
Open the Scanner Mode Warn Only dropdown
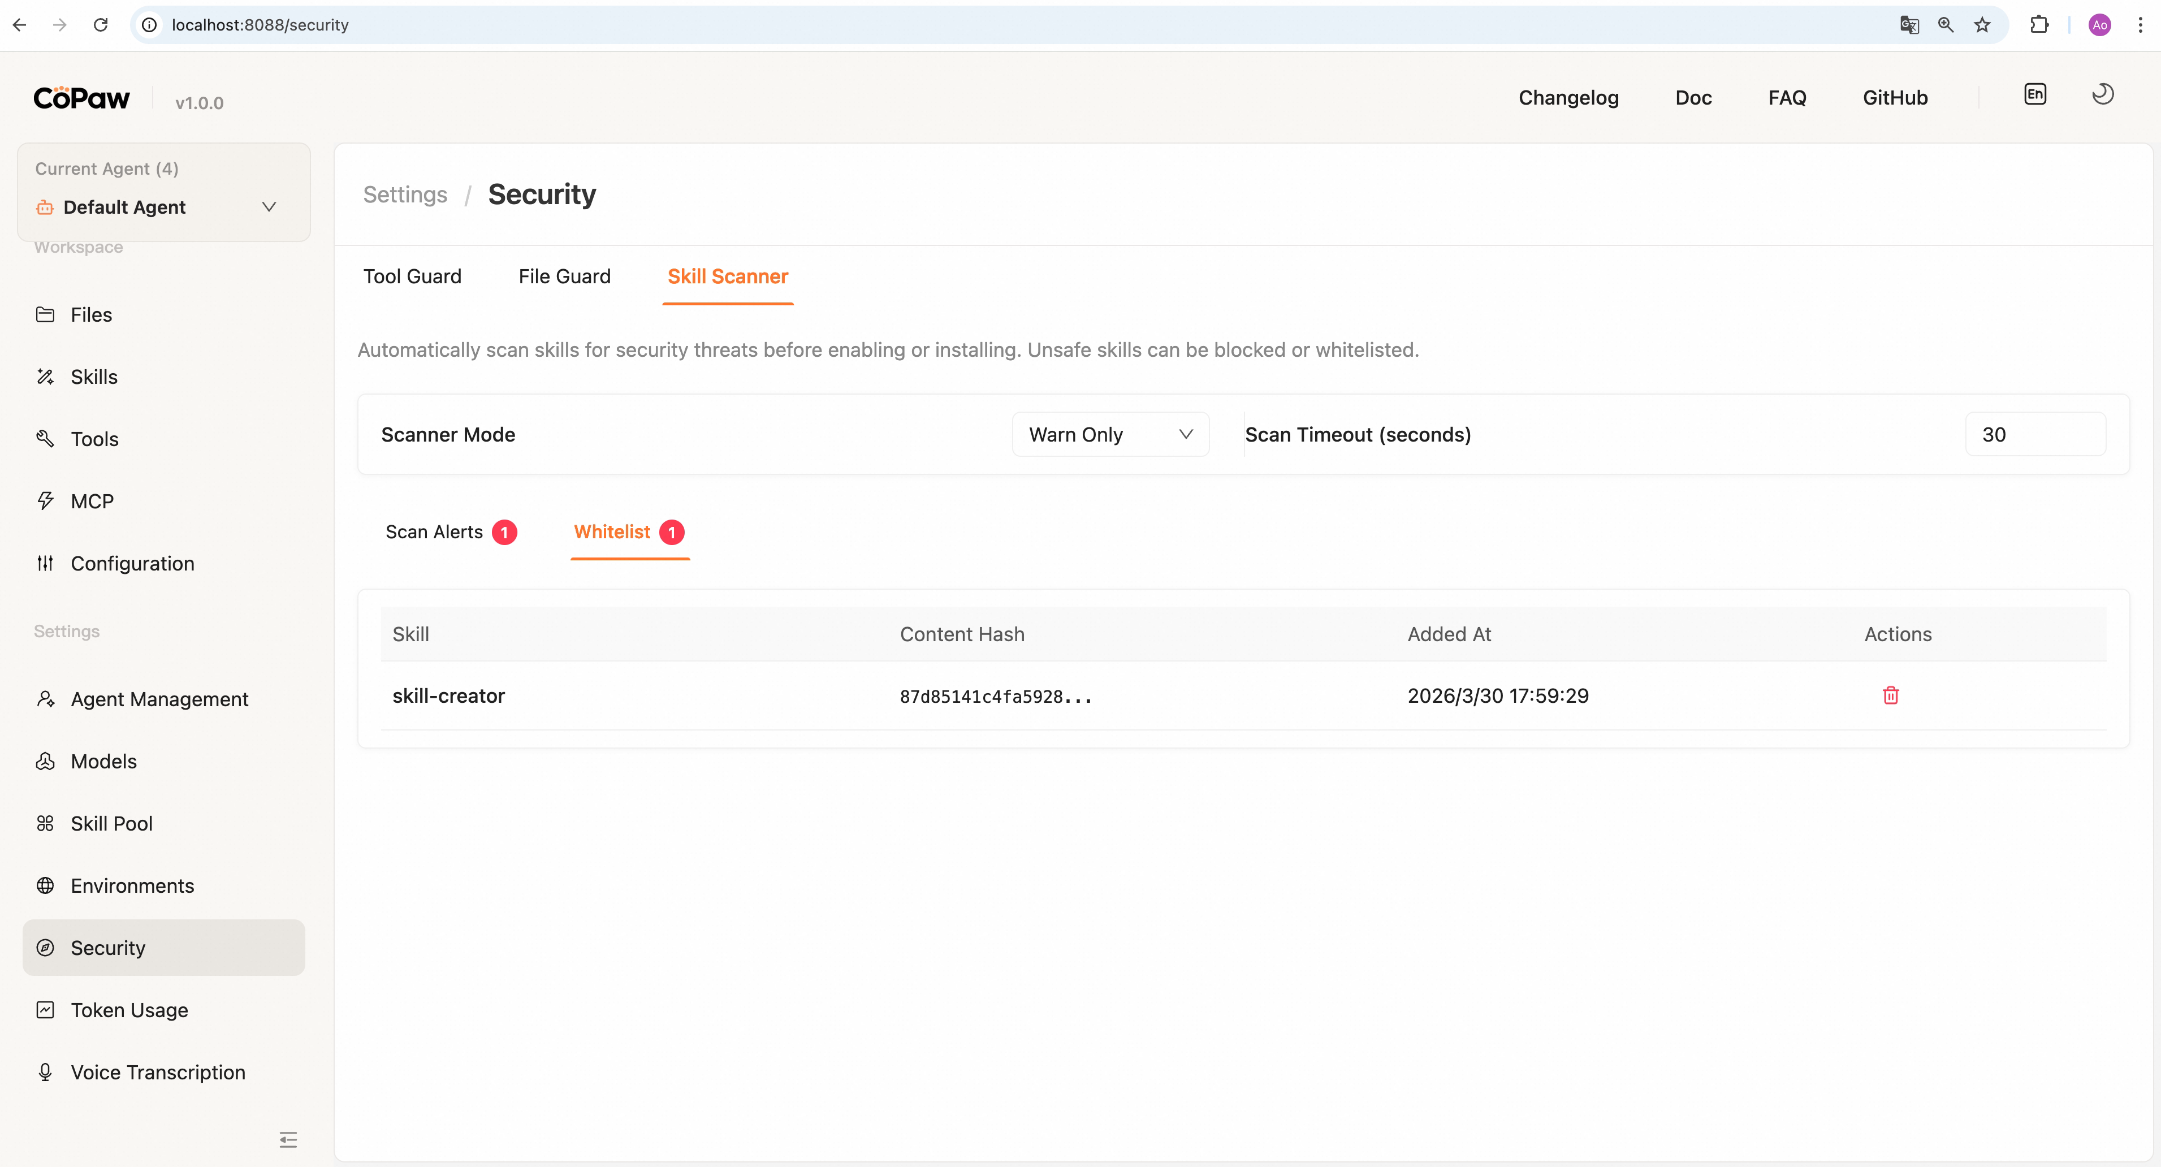1109,435
